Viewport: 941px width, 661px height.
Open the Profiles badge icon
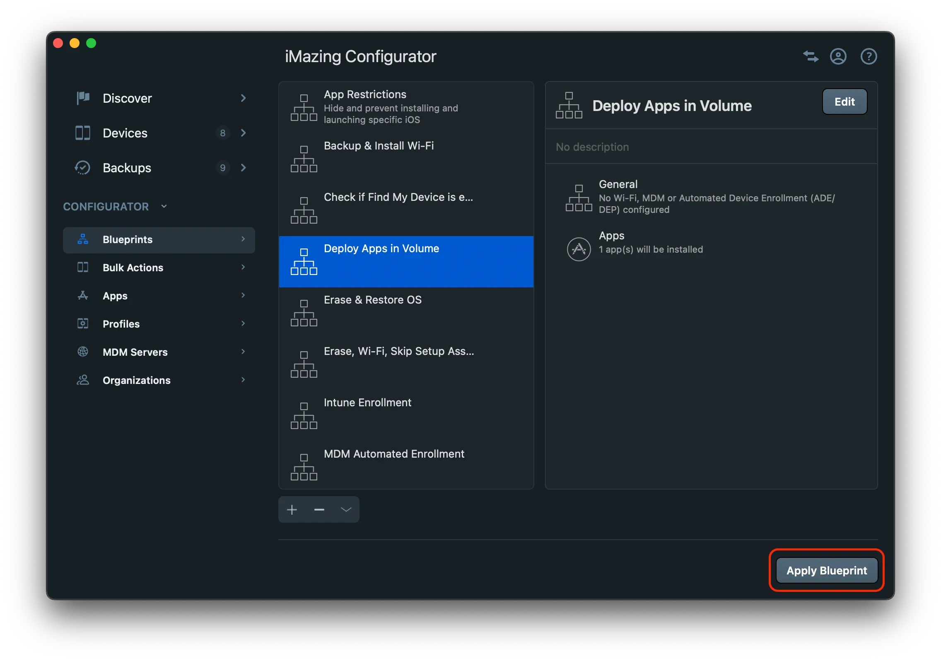click(x=82, y=323)
